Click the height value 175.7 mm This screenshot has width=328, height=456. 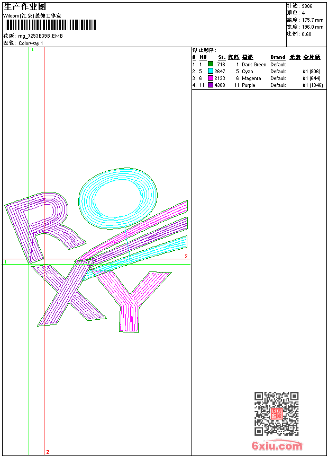(313, 20)
